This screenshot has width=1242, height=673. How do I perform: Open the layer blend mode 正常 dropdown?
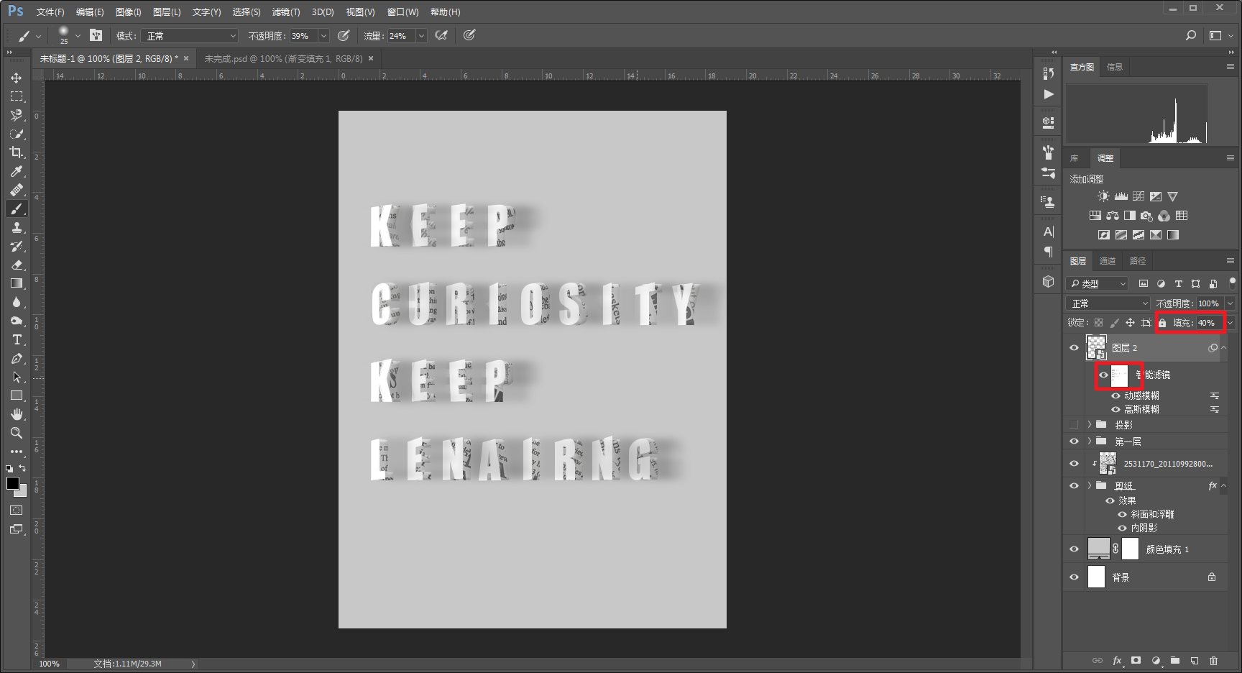pyautogui.click(x=1108, y=303)
